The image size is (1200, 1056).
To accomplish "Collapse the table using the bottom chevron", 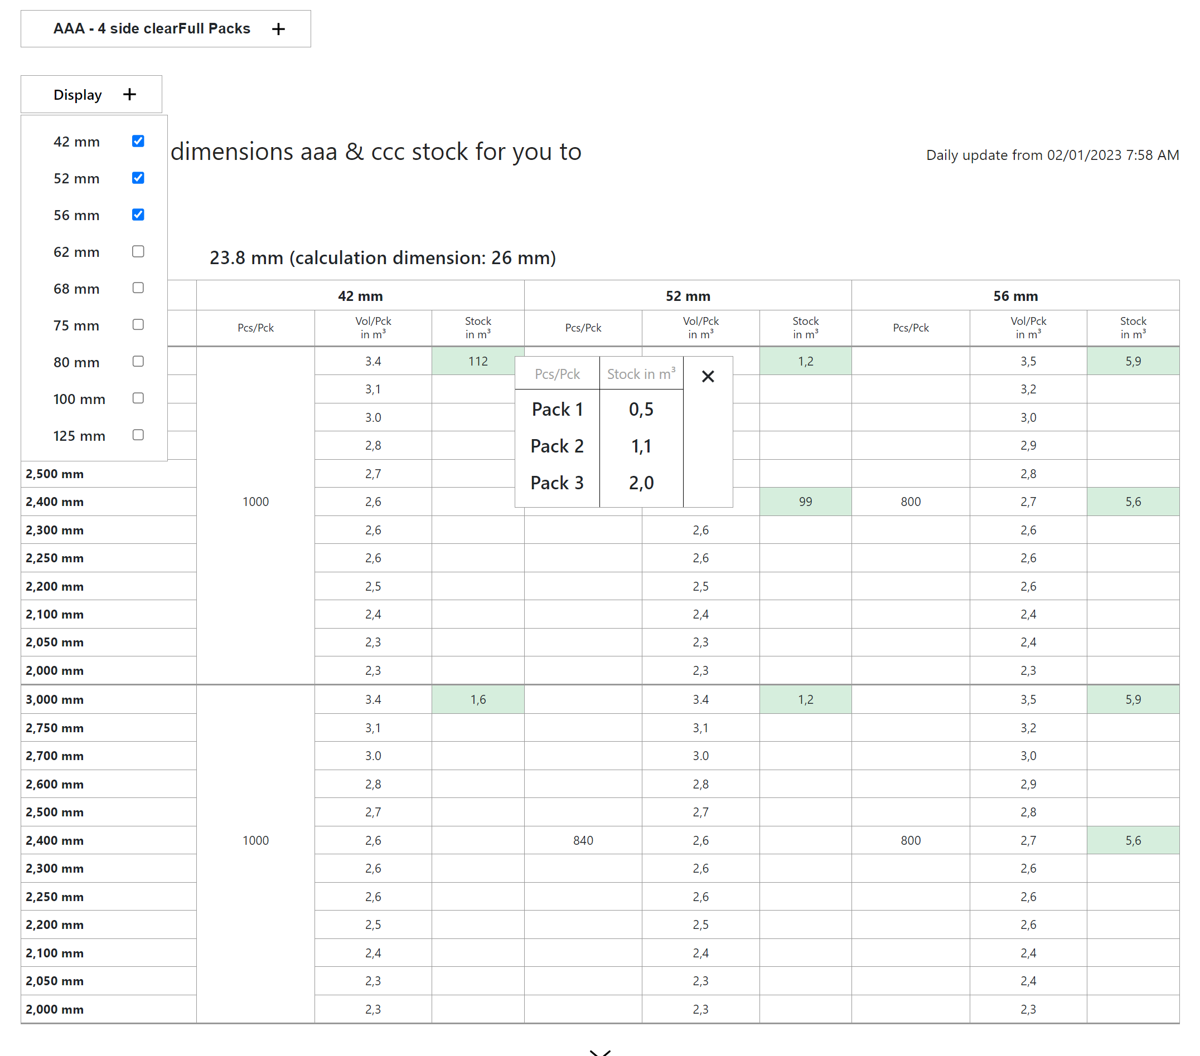I will coord(599,1050).
